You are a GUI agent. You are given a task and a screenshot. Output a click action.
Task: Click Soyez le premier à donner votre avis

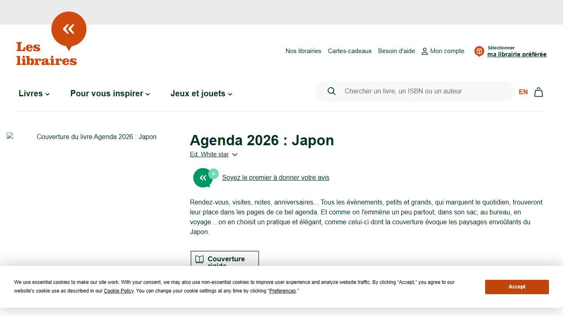point(275,177)
